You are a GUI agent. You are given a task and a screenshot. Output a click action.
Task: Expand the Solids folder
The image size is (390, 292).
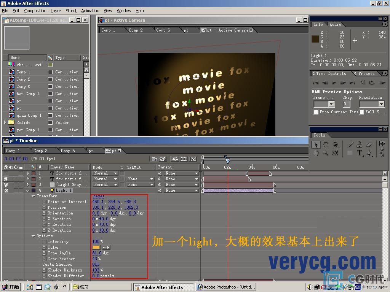pyautogui.click(x=5, y=122)
